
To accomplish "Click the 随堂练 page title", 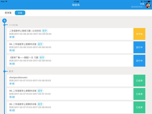I will (x=76, y=5).
